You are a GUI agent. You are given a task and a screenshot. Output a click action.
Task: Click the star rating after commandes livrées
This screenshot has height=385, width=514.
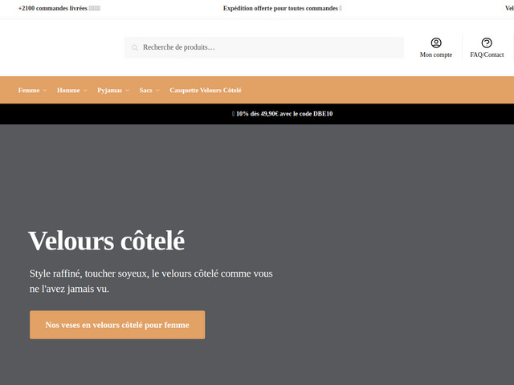(95, 8)
